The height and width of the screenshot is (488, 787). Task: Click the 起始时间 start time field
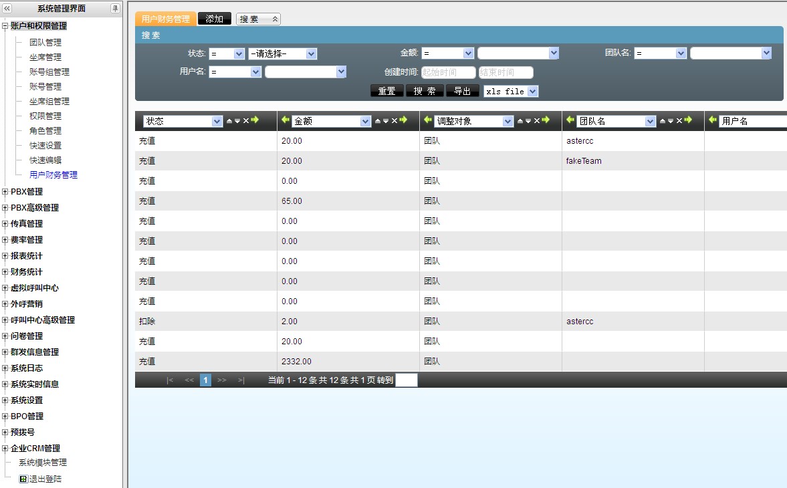448,72
